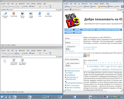Open the Location menu in system window
This screenshot has height=99, width=124.
point(3,4)
